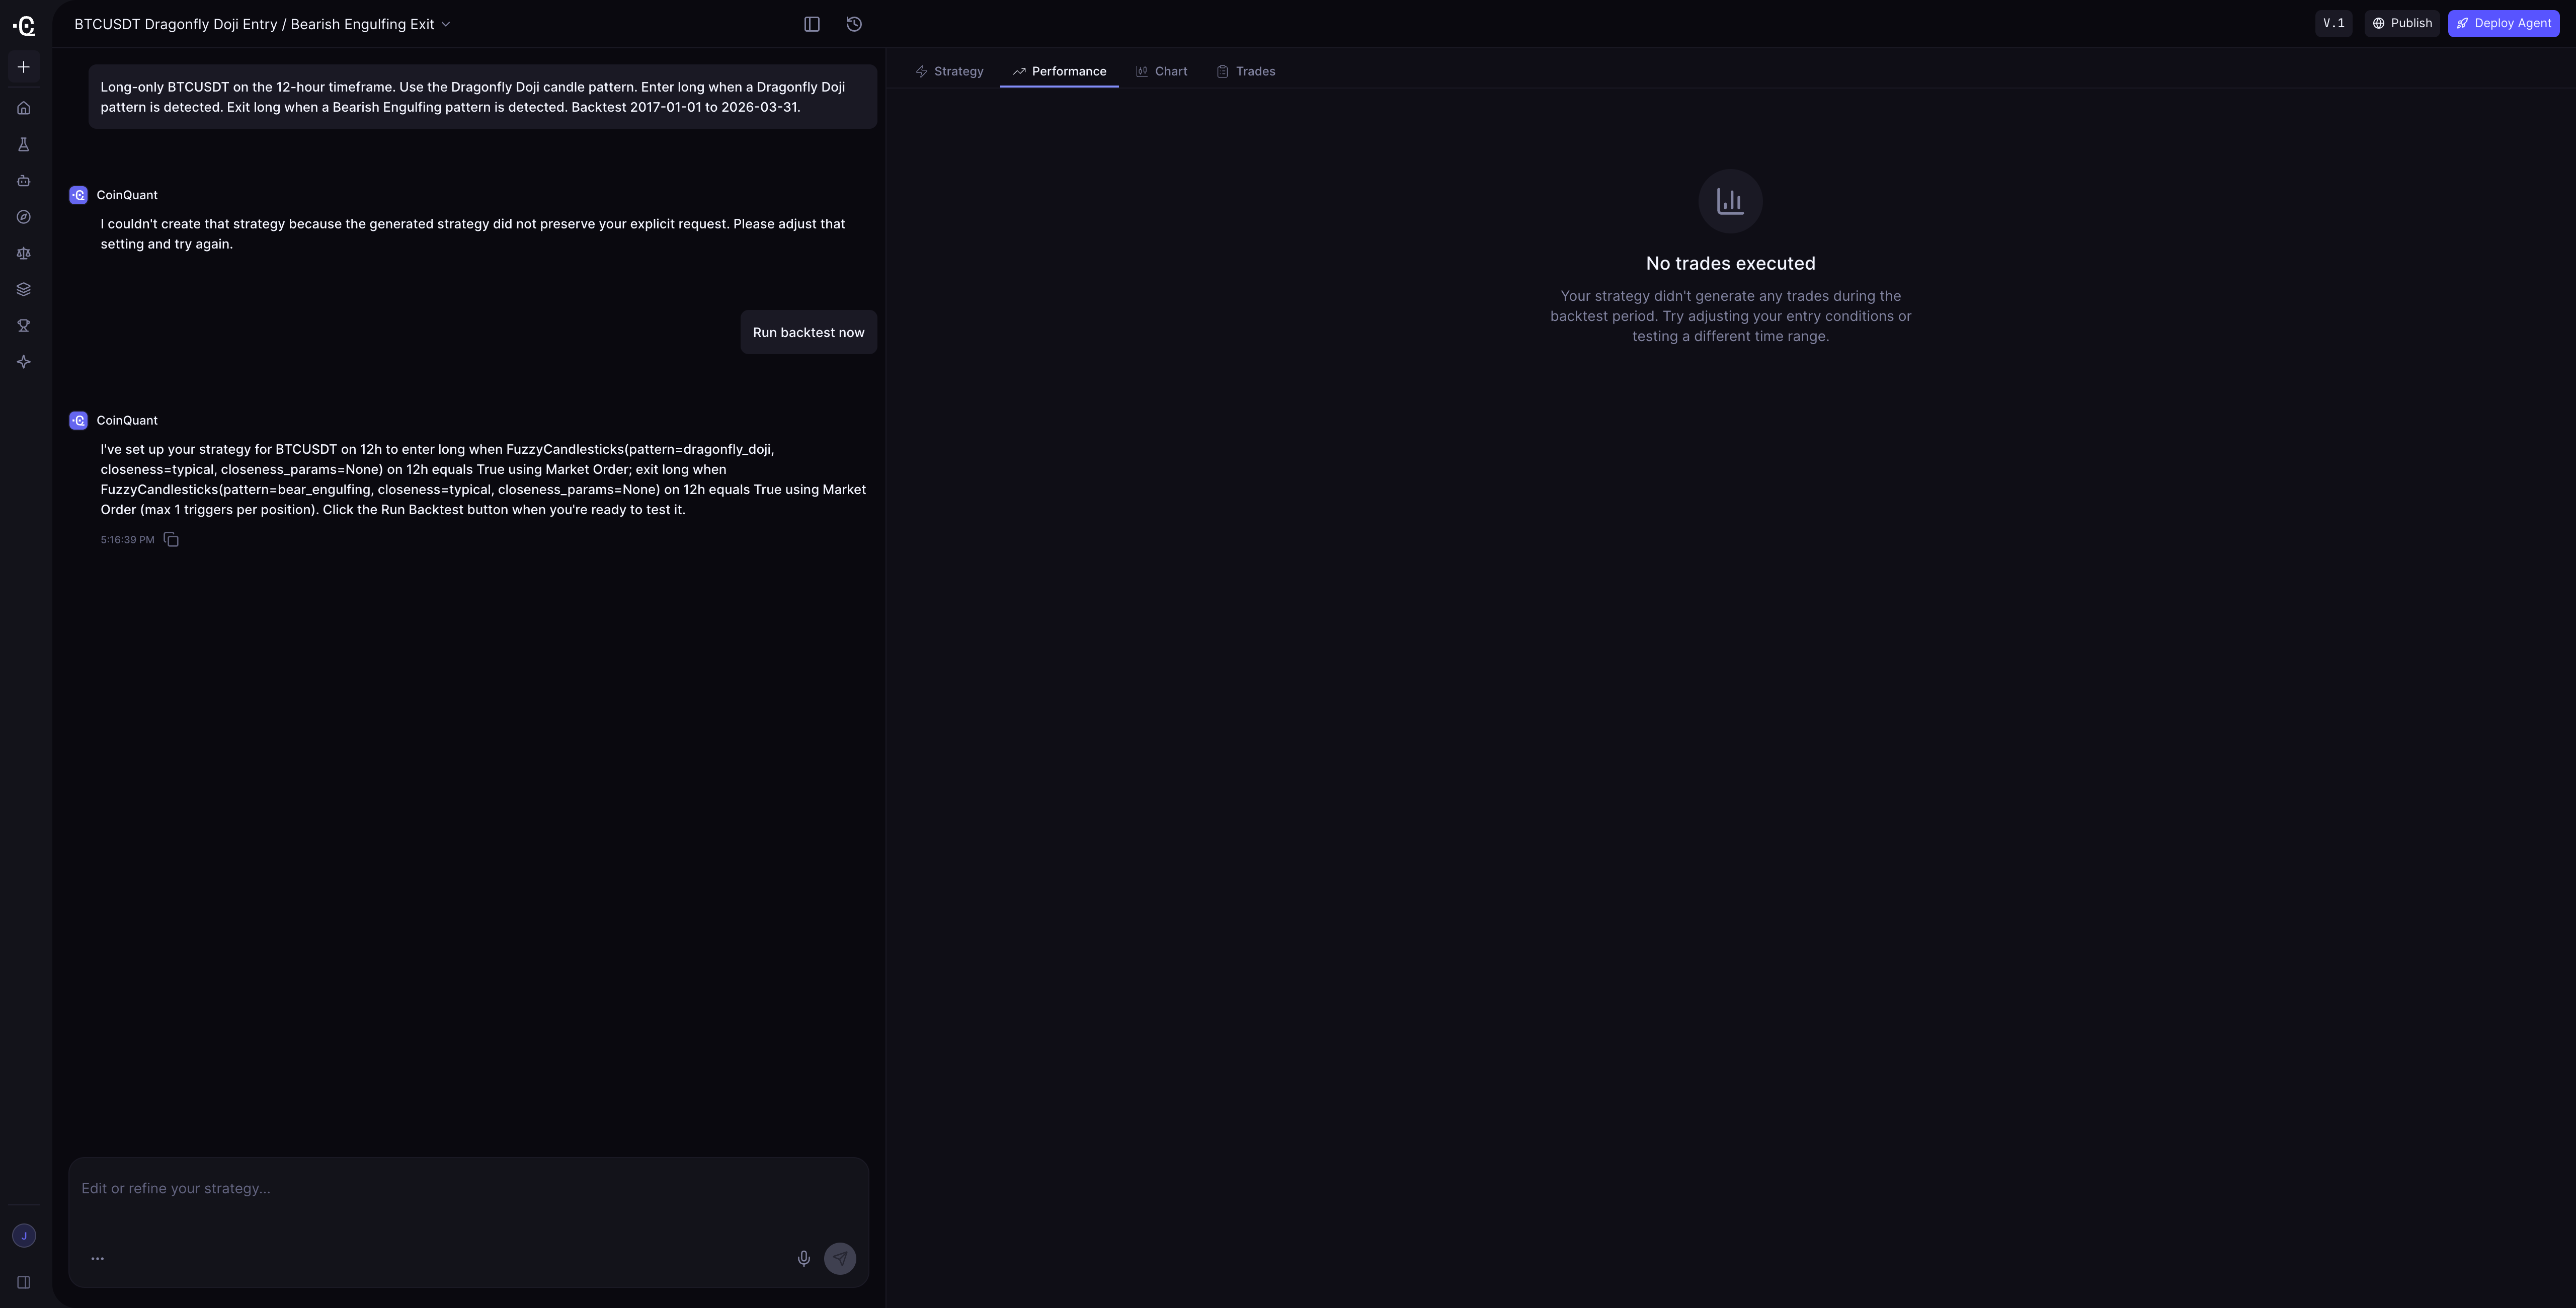2576x1308 pixels.
Task: Click the CoinQuant logo in the sidebar
Action: [24, 25]
